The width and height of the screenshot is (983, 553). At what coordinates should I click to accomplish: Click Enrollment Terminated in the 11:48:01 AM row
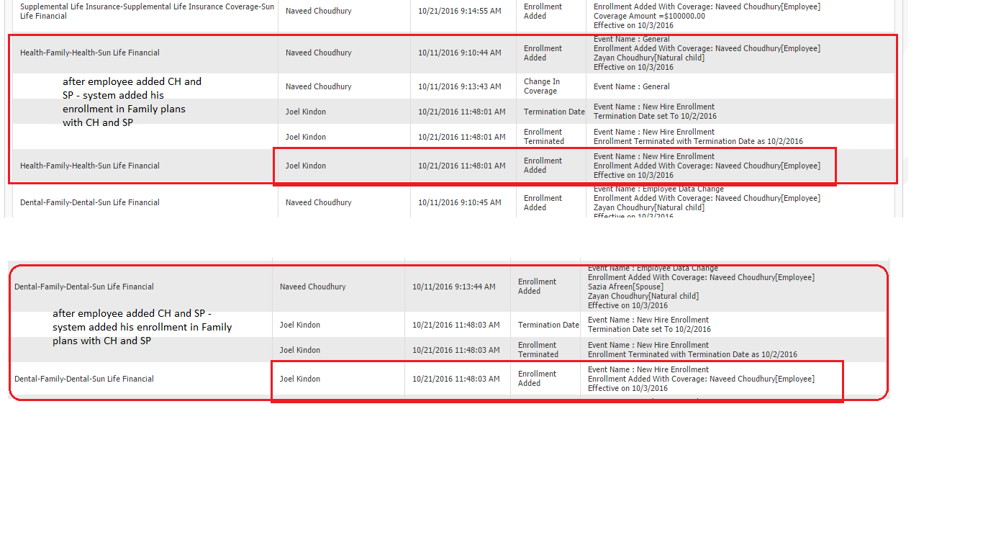point(543,137)
